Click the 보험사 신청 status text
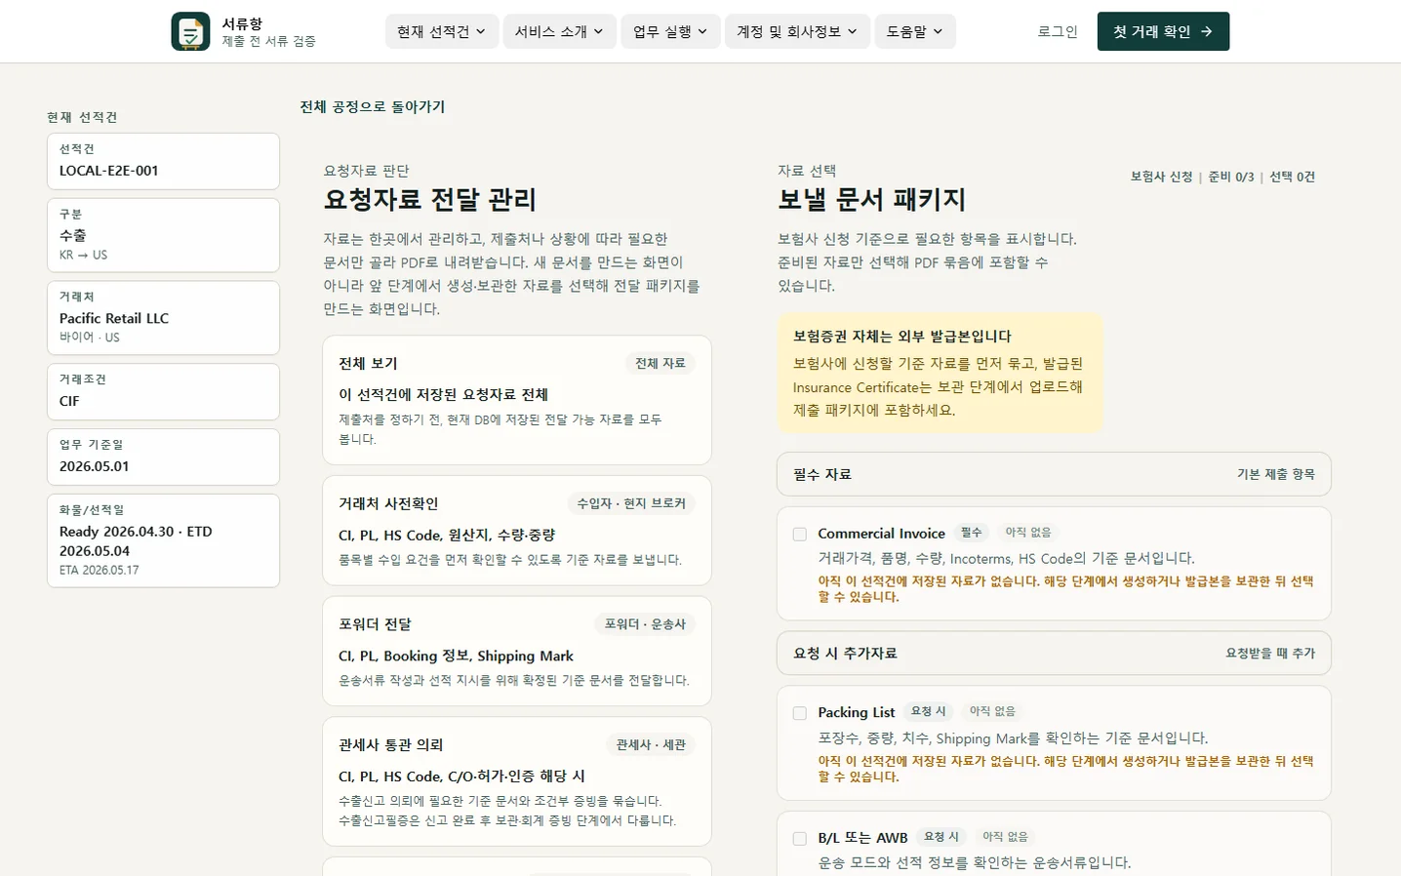 pyautogui.click(x=1161, y=177)
